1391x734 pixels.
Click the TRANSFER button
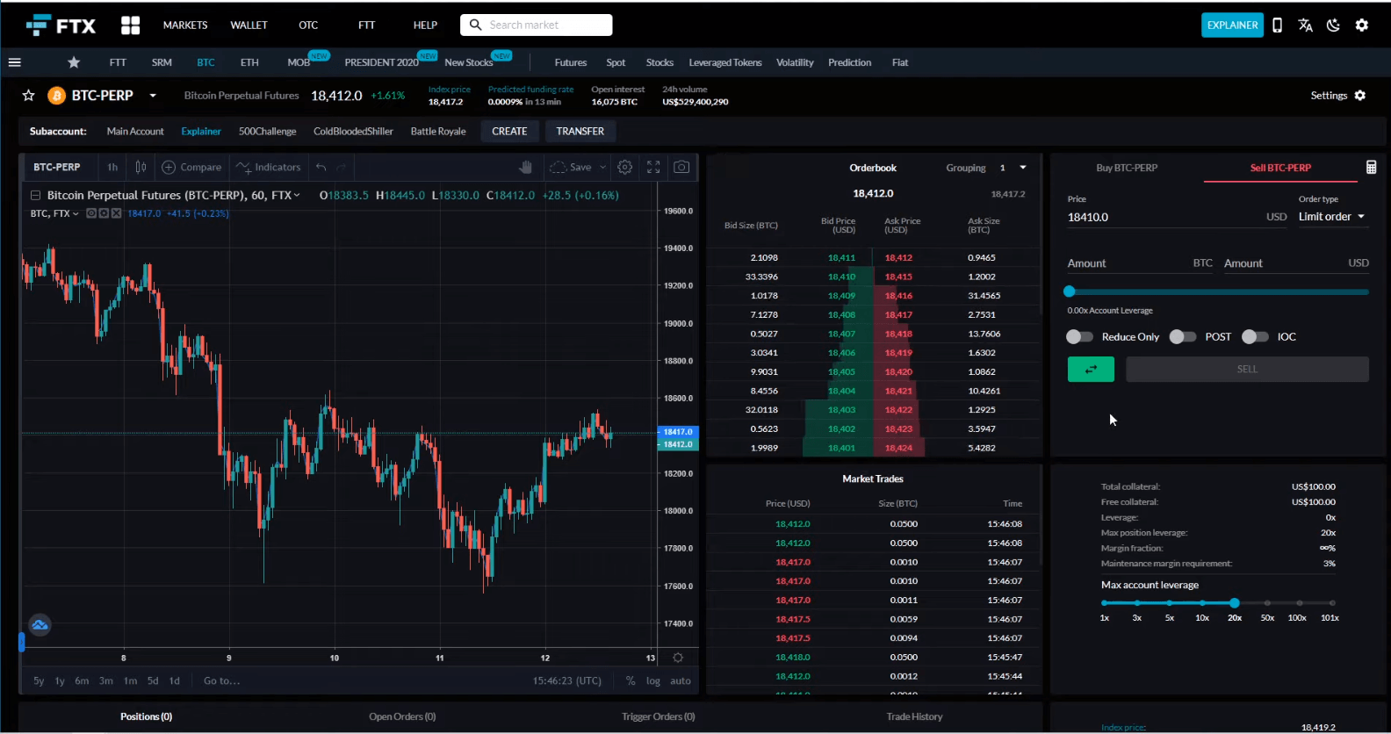coord(580,132)
